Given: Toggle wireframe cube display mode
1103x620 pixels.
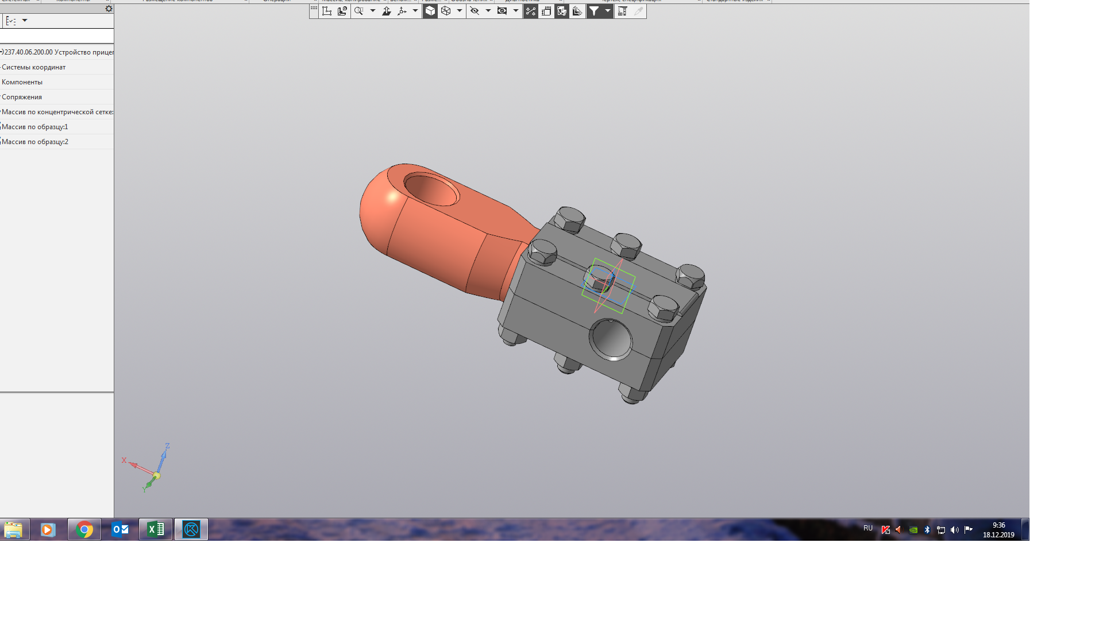Looking at the screenshot, I should point(446,11).
